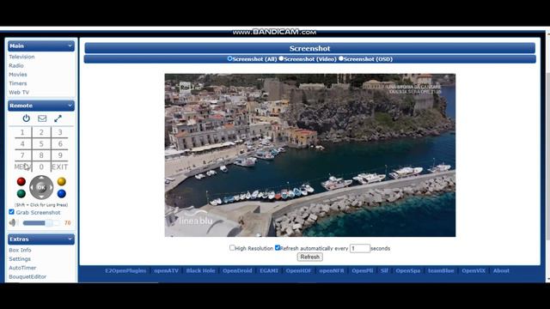Open Timers in the Main menu

(18, 83)
